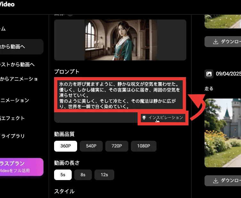Open the ライブラリ sidebar item
The width and height of the screenshot is (241, 198).
[x=12, y=136]
